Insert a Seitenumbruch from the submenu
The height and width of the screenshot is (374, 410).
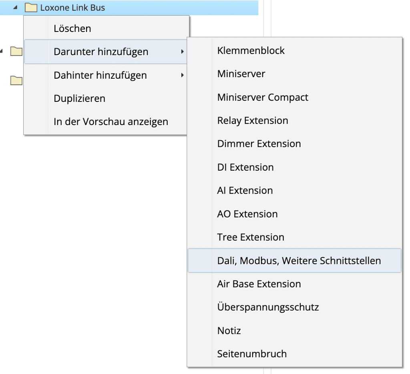[294, 354]
